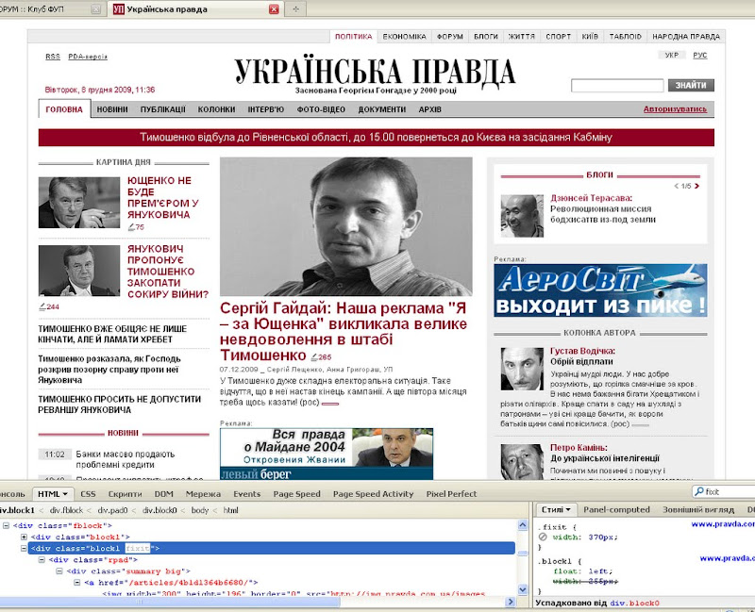Viewport: 755px width, 612px height.
Task: Click the comment pencil icon showing 244
Action: point(42,306)
